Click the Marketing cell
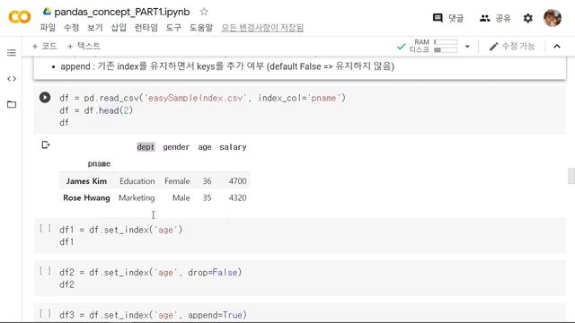The width and height of the screenshot is (575, 323). [137, 197]
